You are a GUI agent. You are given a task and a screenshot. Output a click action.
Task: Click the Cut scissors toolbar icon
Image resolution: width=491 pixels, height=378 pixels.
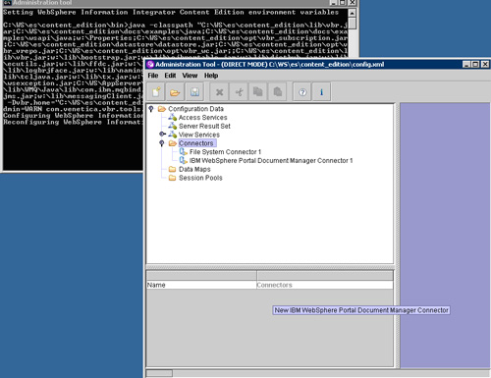click(x=239, y=92)
